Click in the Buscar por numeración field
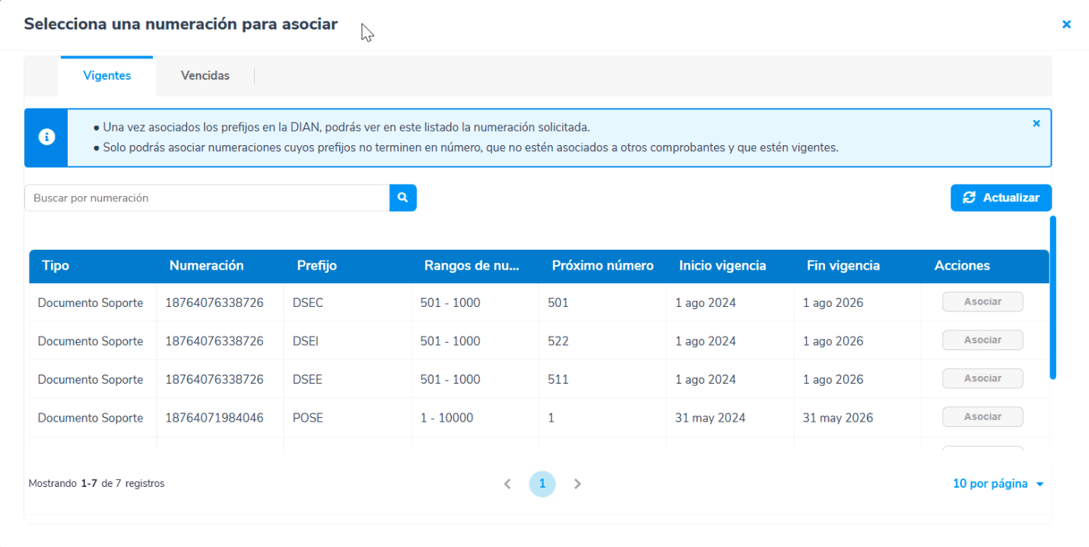The height and width of the screenshot is (547, 1089). tap(207, 198)
